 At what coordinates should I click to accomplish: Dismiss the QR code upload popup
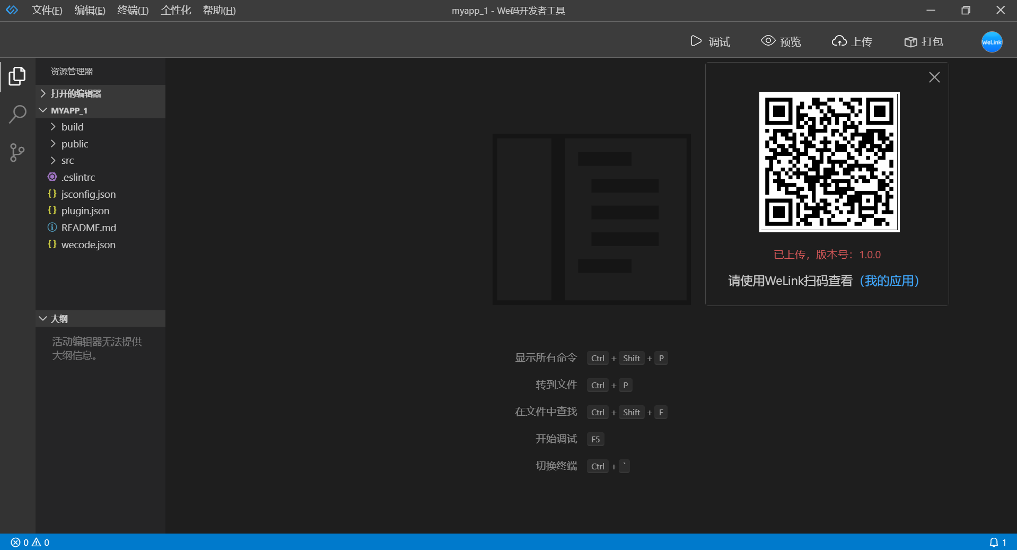(x=934, y=77)
